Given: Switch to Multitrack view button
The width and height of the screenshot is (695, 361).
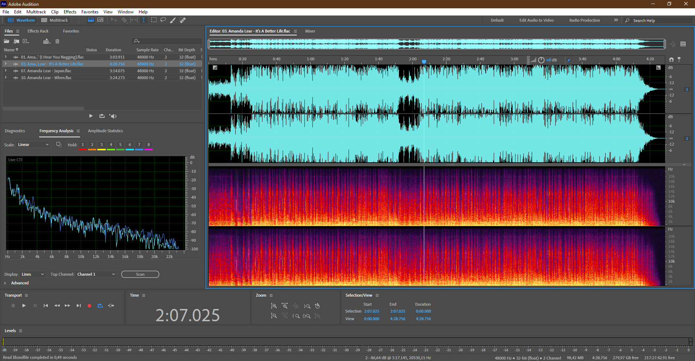Looking at the screenshot, I should [x=55, y=20].
